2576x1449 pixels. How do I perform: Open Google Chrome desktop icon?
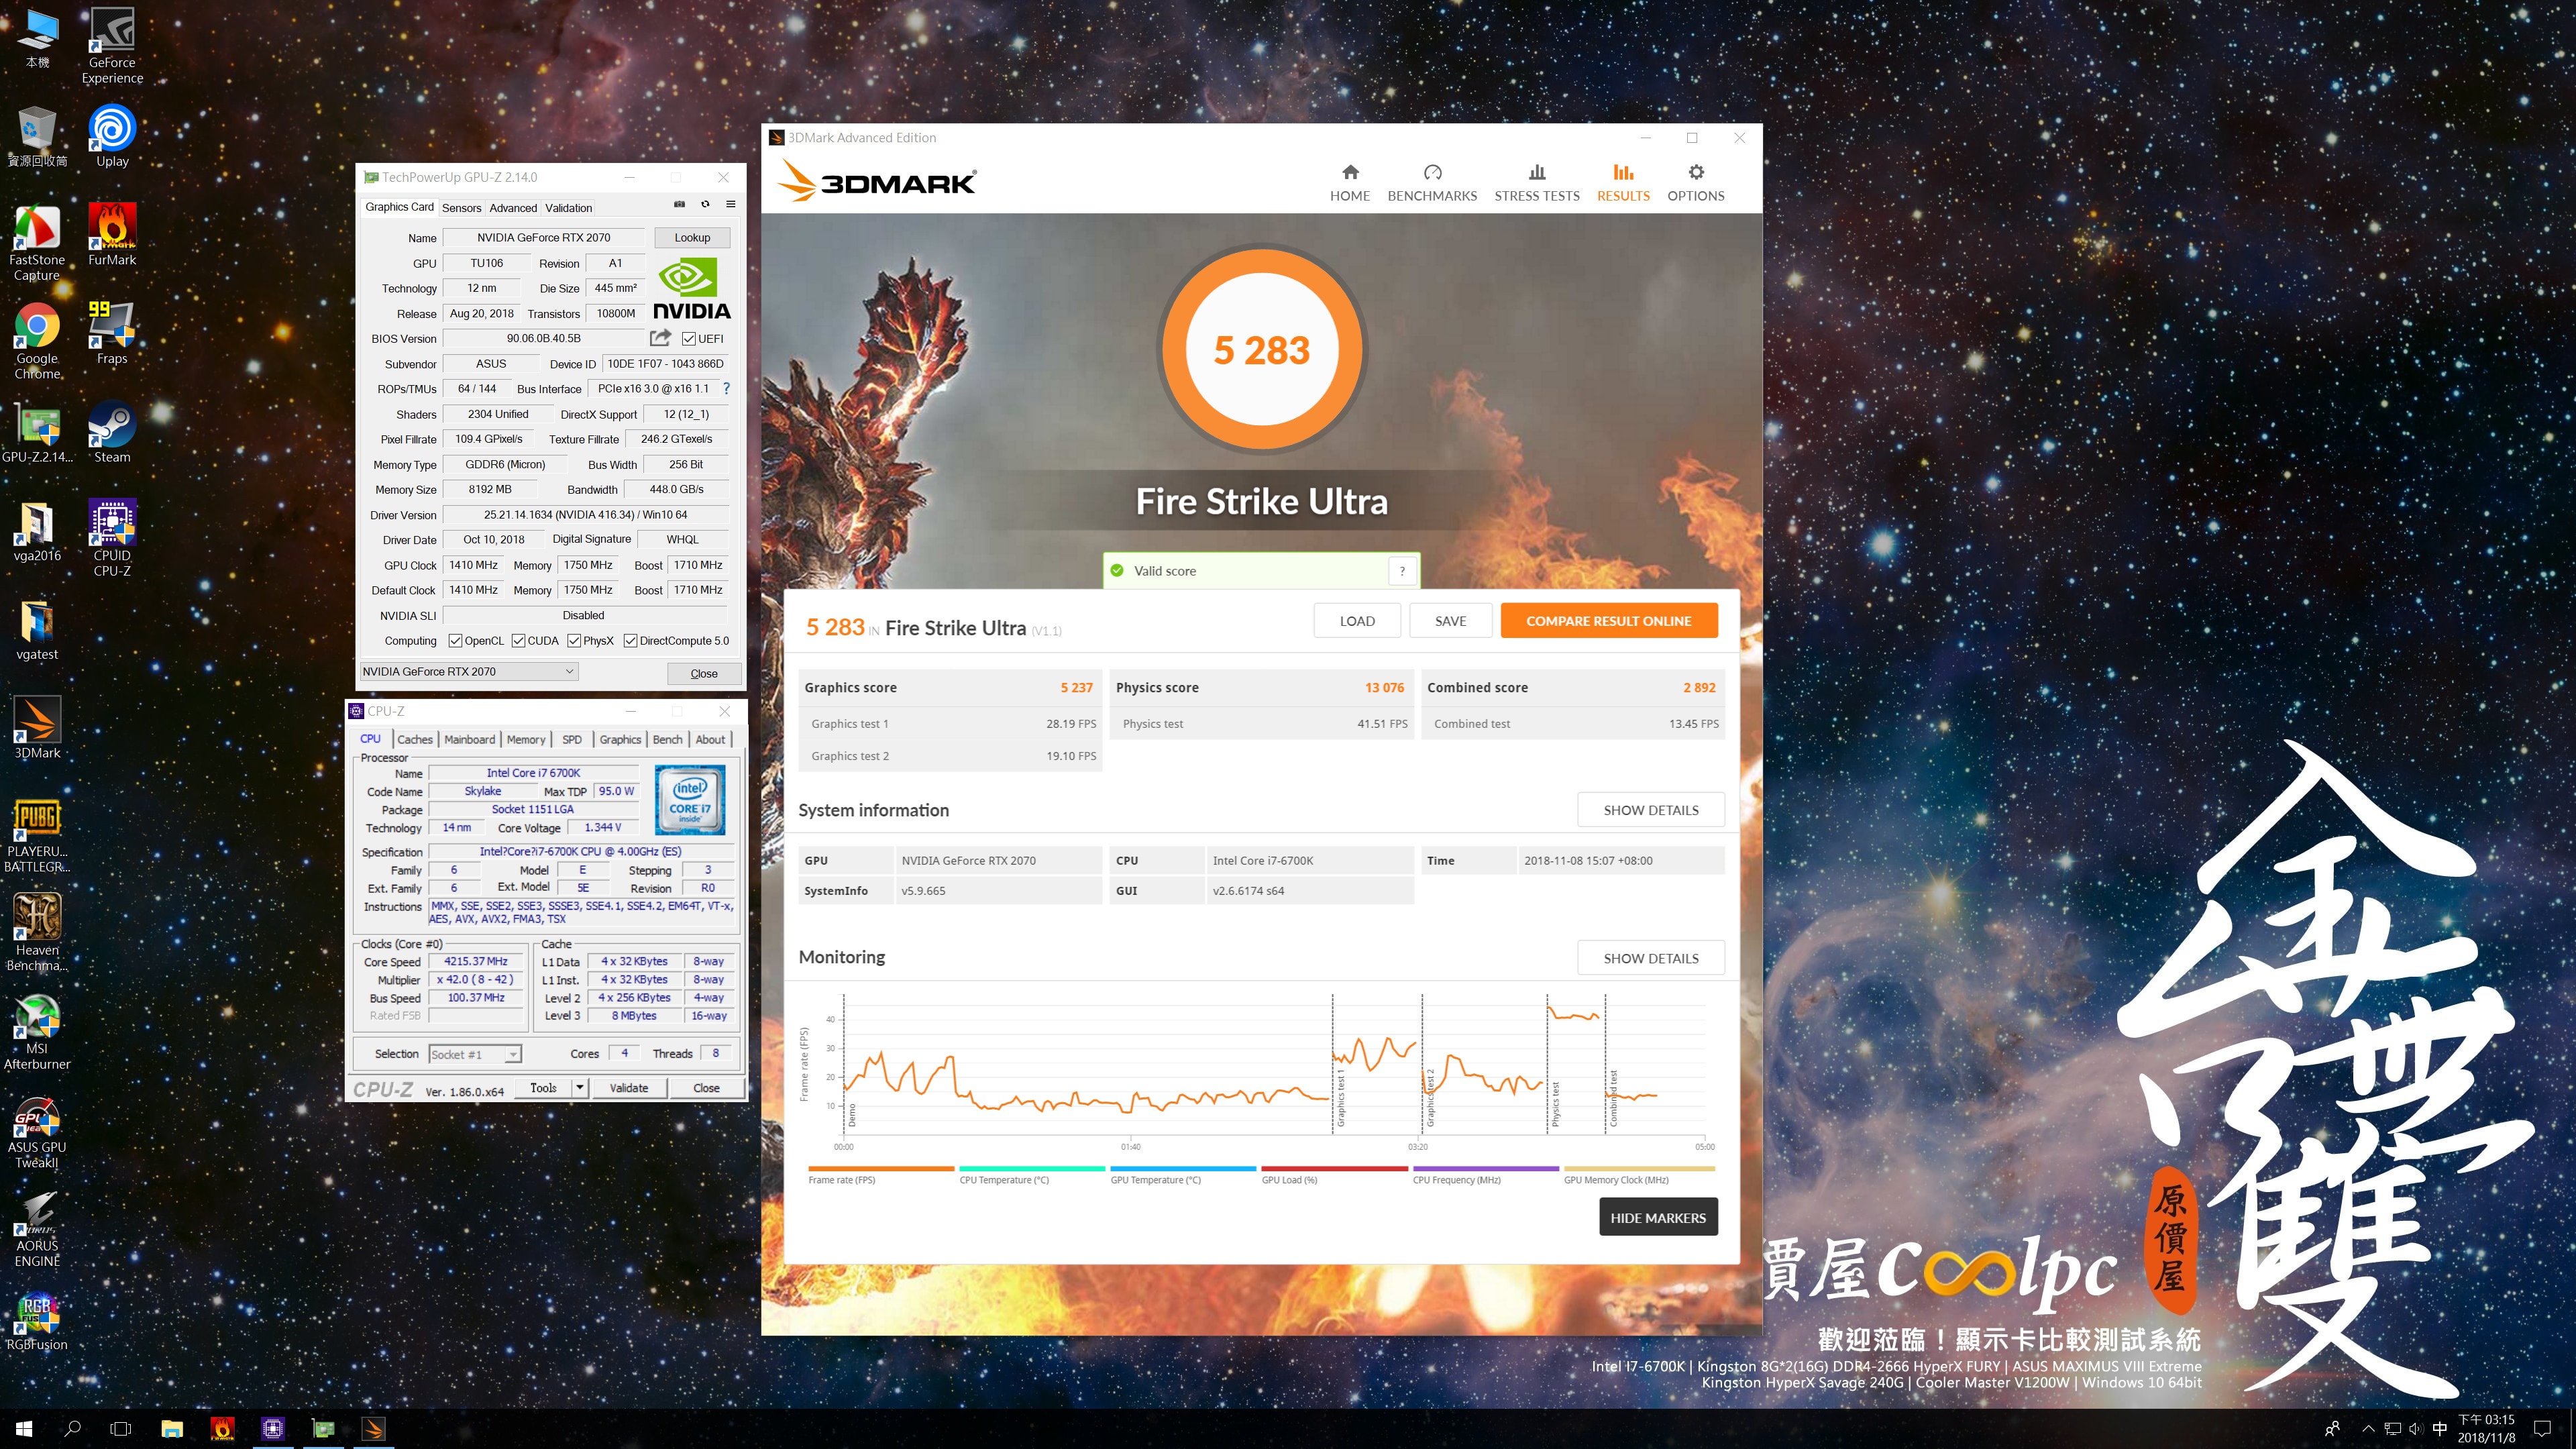tap(37, 341)
